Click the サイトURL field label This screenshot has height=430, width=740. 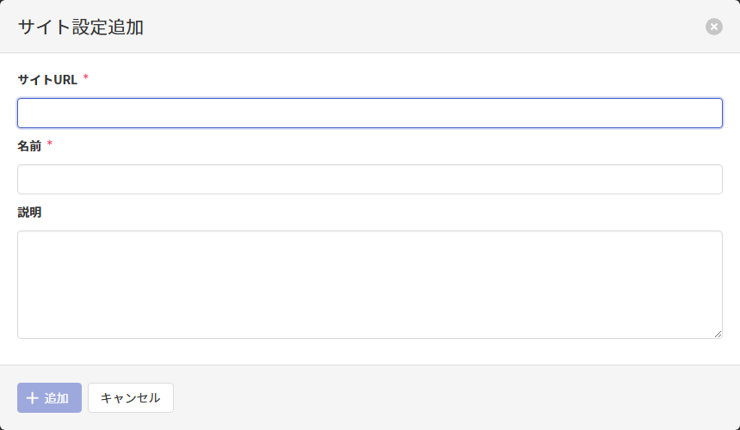click(47, 80)
